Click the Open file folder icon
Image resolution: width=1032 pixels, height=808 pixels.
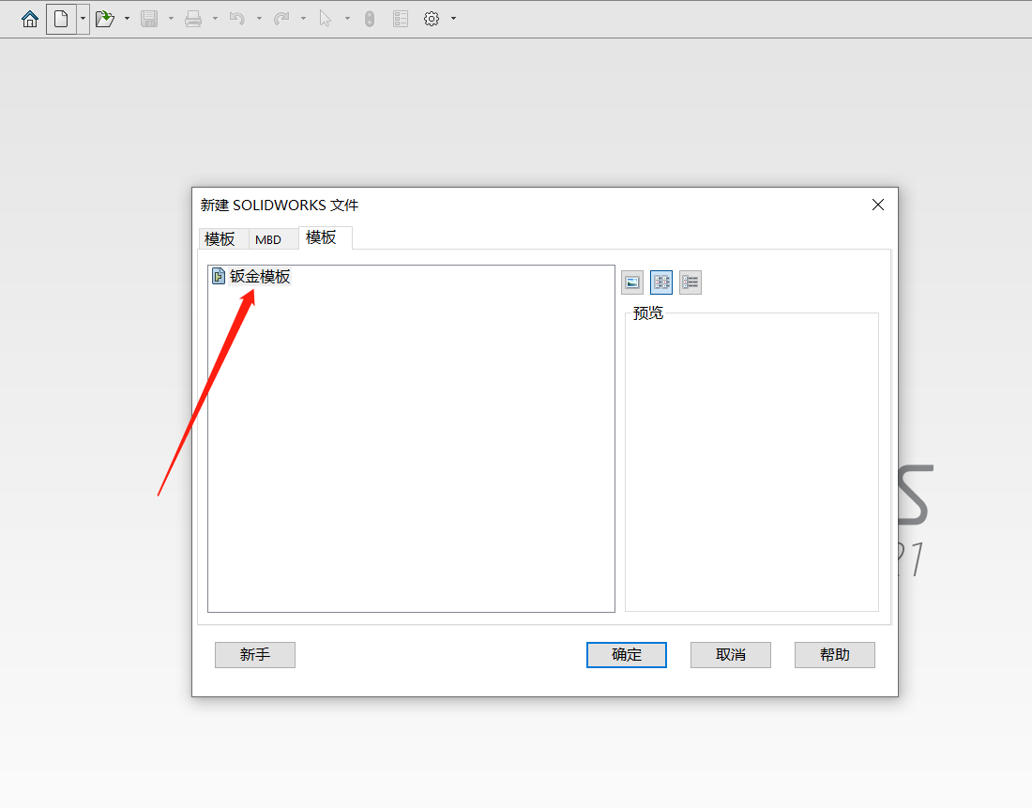click(105, 19)
